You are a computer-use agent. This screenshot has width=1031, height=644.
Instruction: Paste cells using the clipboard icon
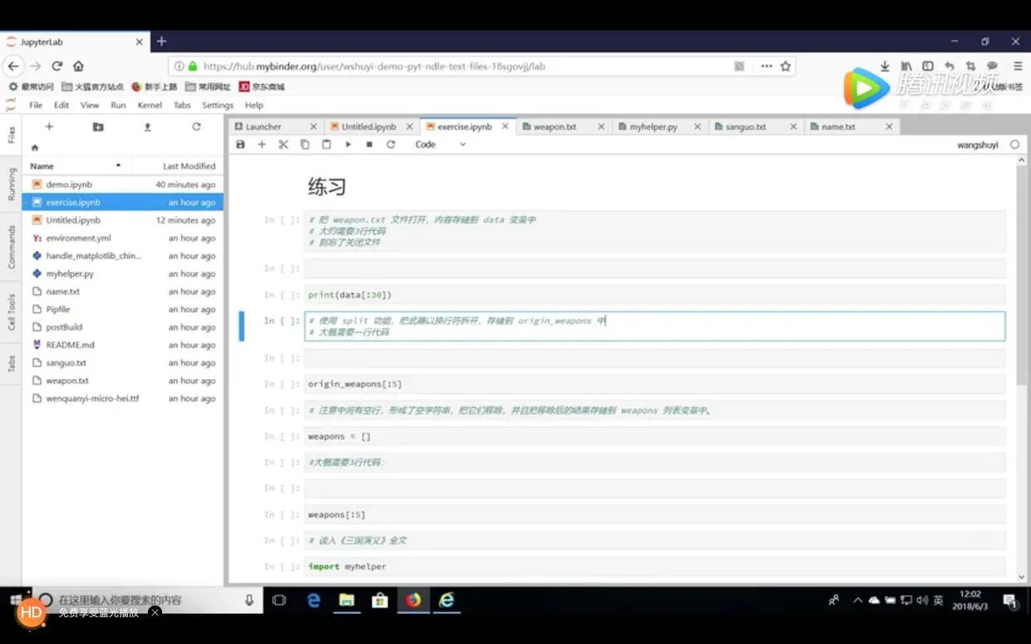pos(326,145)
